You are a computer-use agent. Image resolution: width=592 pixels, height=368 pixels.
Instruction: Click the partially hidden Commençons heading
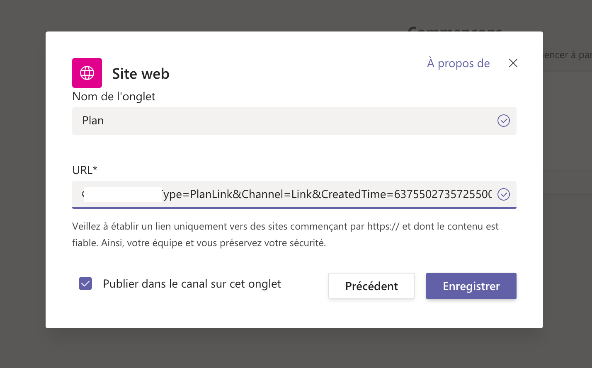click(455, 29)
